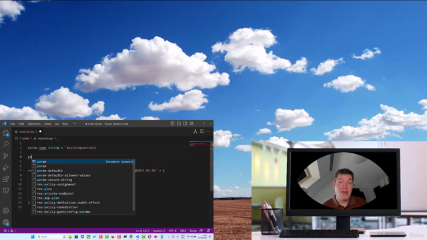Viewport: 427px width, 240px height.
Task: Open the Source Control view
Action: [6, 155]
